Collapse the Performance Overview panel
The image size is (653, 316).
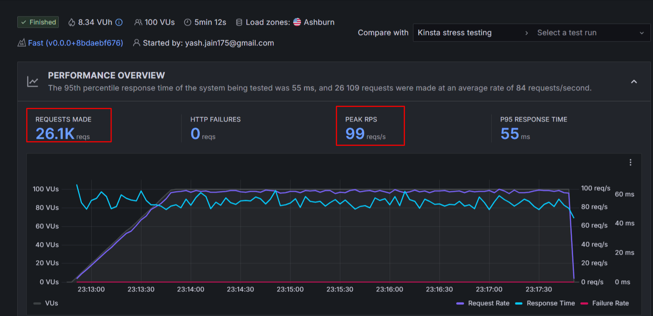point(634,81)
